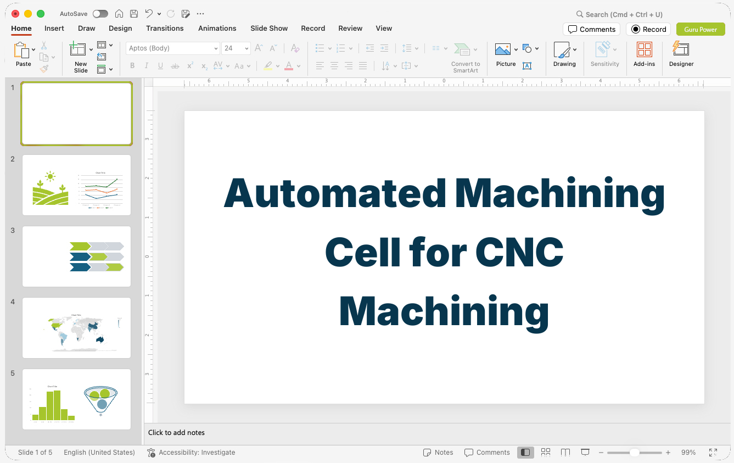
Task: Apply yellow text highlight color
Action: [x=268, y=66]
